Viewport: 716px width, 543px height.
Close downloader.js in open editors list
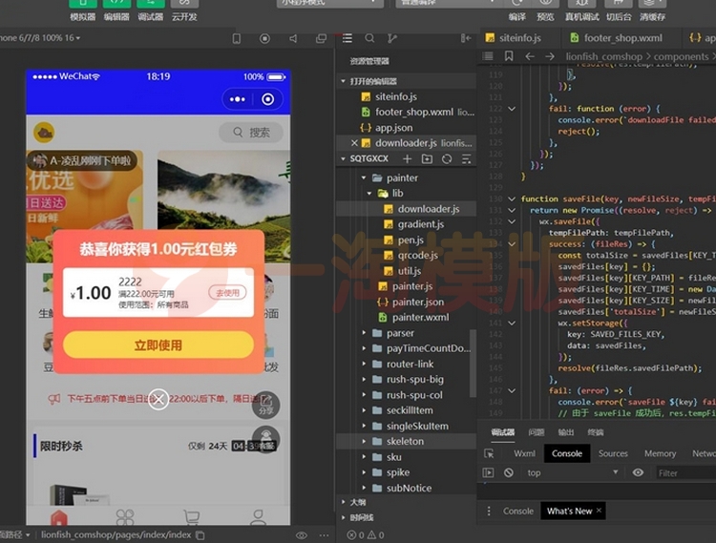[354, 143]
